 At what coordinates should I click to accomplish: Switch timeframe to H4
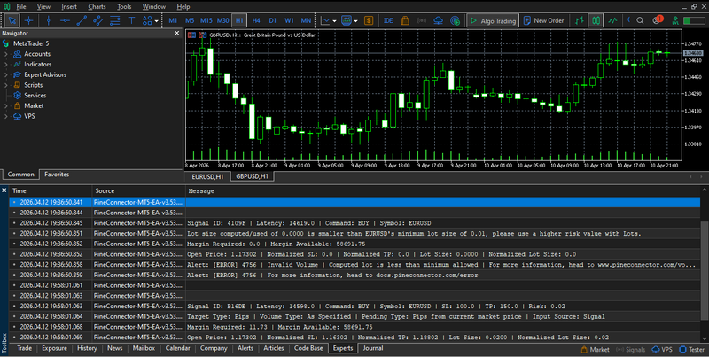pyautogui.click(x=256, y=20)
